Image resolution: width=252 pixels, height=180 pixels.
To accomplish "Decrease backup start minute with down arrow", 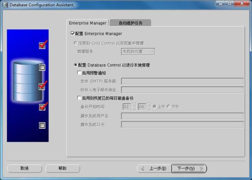I will (149, 109).
